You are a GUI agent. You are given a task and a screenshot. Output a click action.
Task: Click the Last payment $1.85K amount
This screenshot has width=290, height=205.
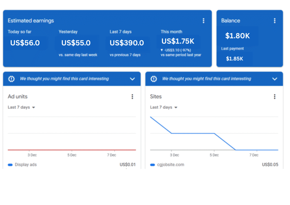pyautogui.click(x=234, y=59)
